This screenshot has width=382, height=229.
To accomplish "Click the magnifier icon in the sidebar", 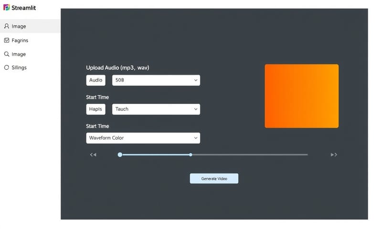I will (7, 54).
